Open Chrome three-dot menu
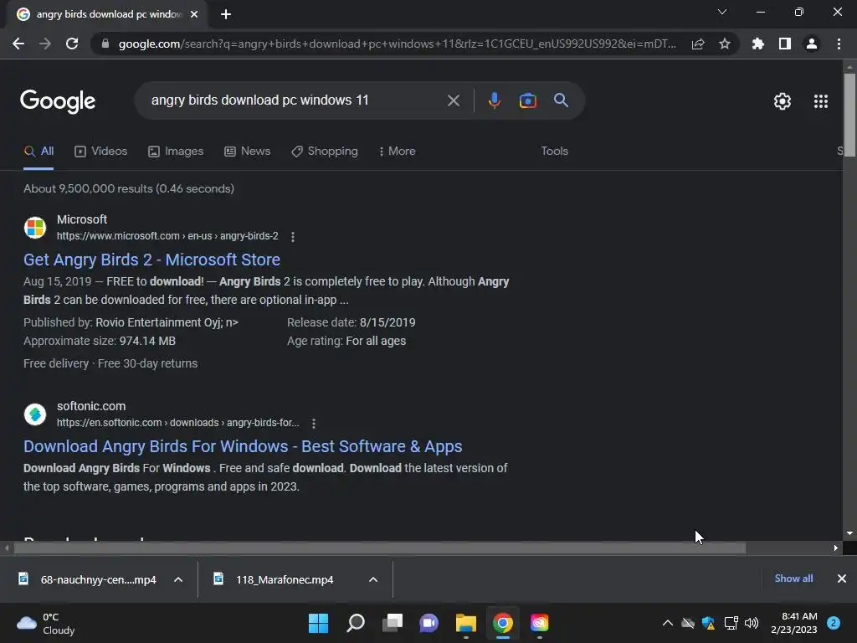Image resolution: width=857 pixels, height=643 pixels. click(x=839, y=44)
